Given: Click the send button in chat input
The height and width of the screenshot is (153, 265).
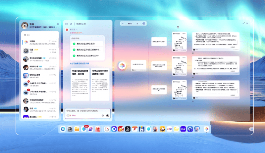Looking at the screenshot, I should pos(108,115).
